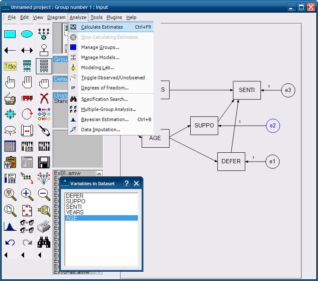Viewport: 318px width, 281px height.
Task: Open the Edit menu
Action: [25, 17]
